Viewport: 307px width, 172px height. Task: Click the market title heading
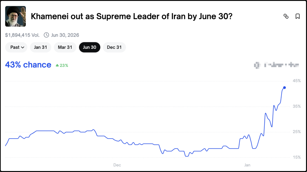pos(131,16)
